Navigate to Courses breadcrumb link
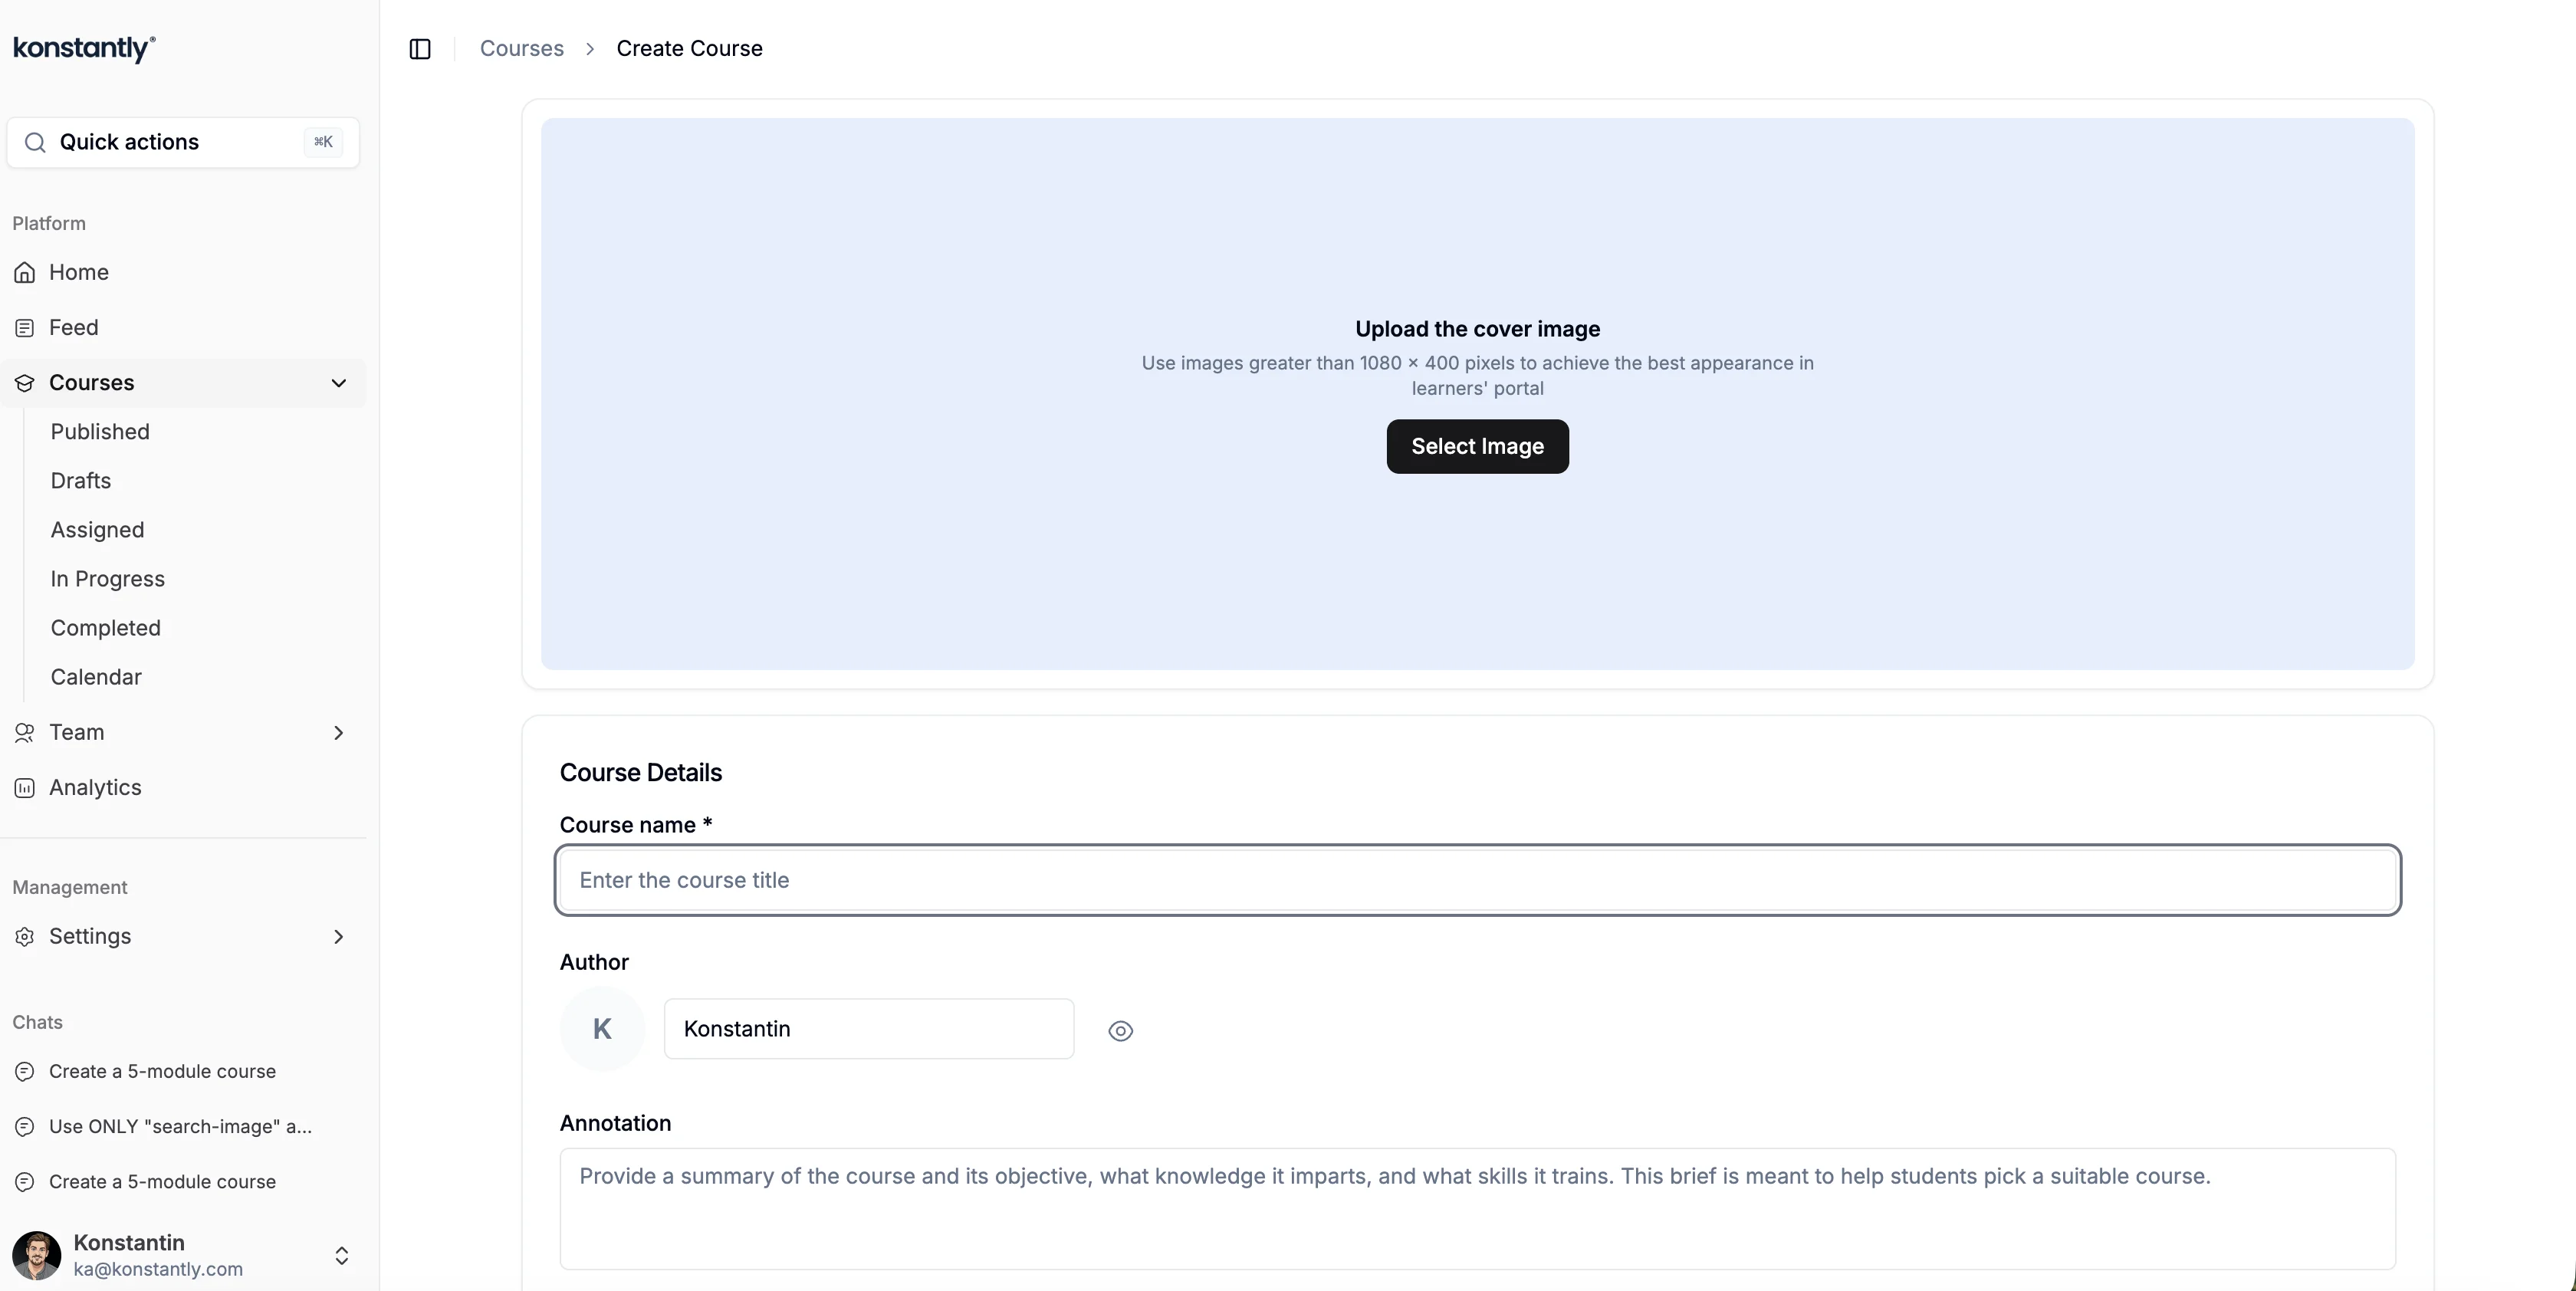Screen dimensions: 2576x1291 click(521, 49)
